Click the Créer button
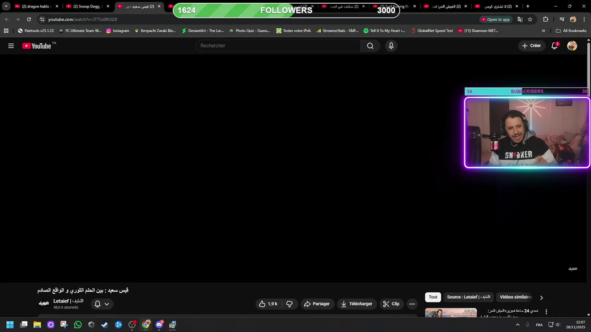The height and width of the screenshot is (332, 591). (531, 46)
